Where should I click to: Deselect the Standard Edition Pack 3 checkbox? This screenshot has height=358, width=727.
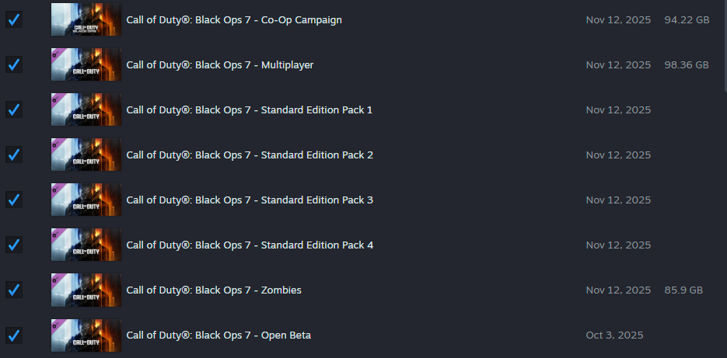(x=14, y=200)
